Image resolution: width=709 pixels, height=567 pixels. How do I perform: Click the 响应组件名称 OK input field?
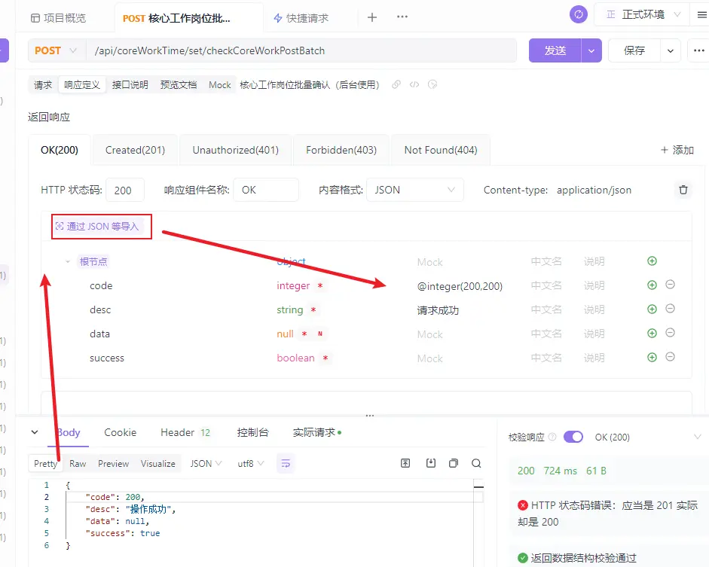coord(266,190)
